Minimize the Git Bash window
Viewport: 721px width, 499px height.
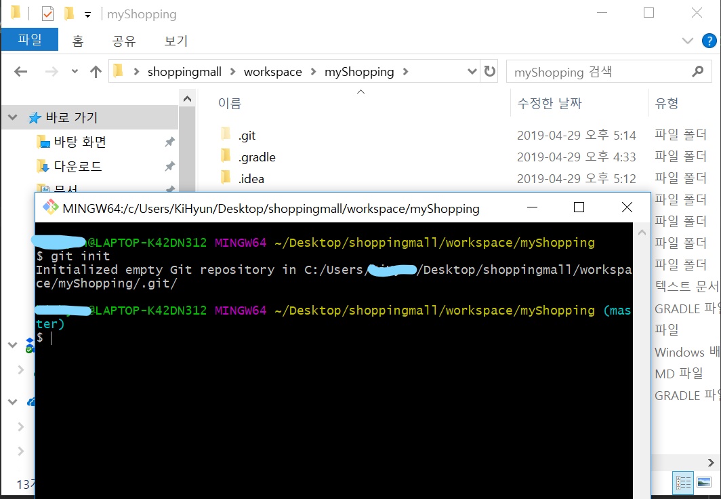[532, 207]
